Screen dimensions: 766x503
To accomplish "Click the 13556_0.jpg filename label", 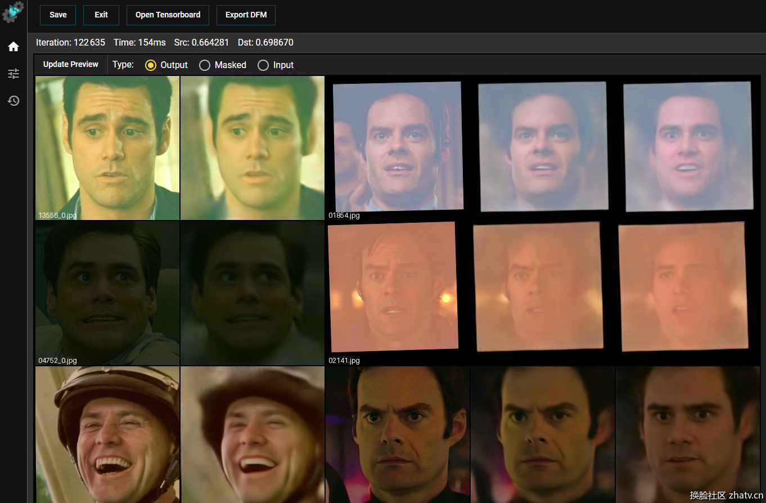I will [x=57, y=215].
